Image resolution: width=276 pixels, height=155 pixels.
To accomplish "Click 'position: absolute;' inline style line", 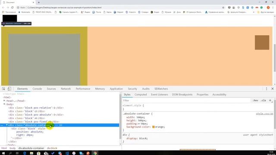I will pos(30,132).
